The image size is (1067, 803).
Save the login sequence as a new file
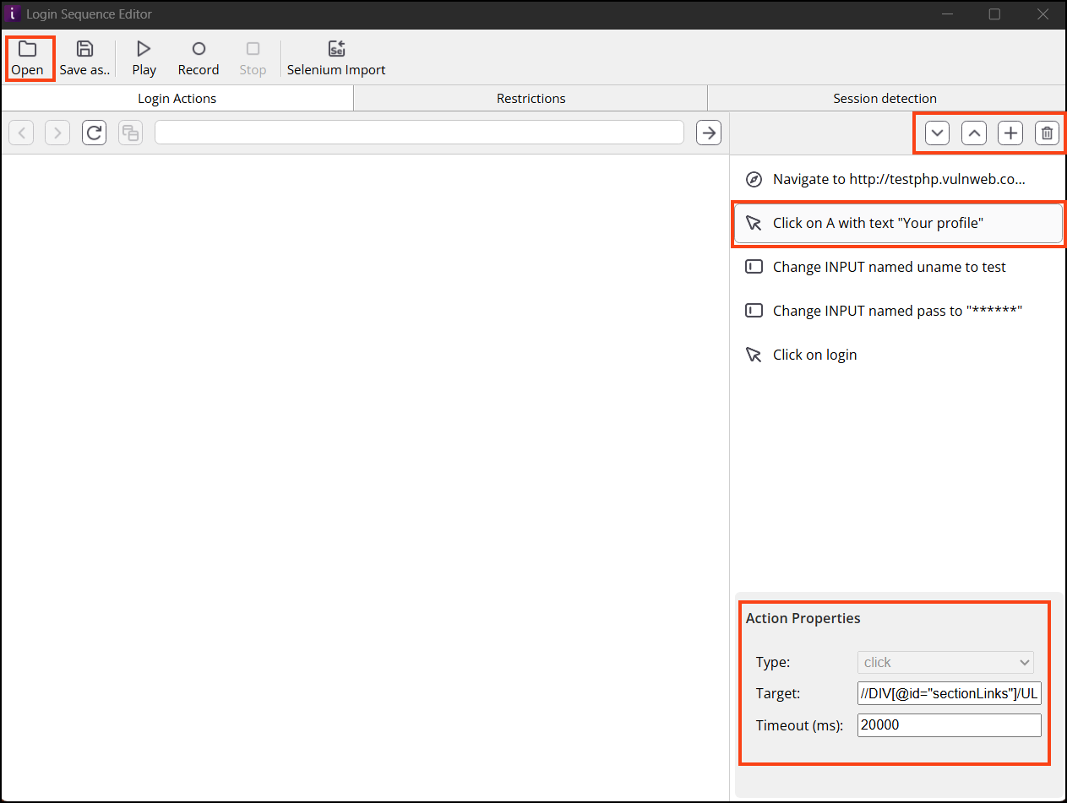pos(84,57)
